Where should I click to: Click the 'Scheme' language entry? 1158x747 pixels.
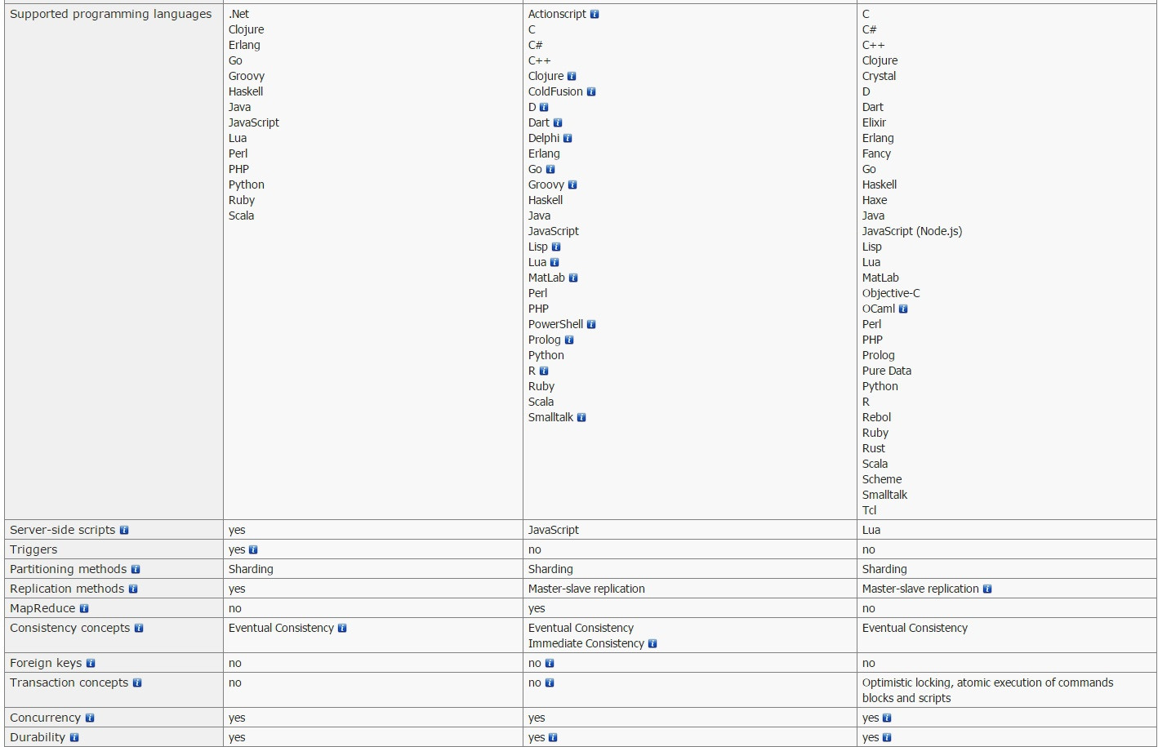(x=882, y=479)
